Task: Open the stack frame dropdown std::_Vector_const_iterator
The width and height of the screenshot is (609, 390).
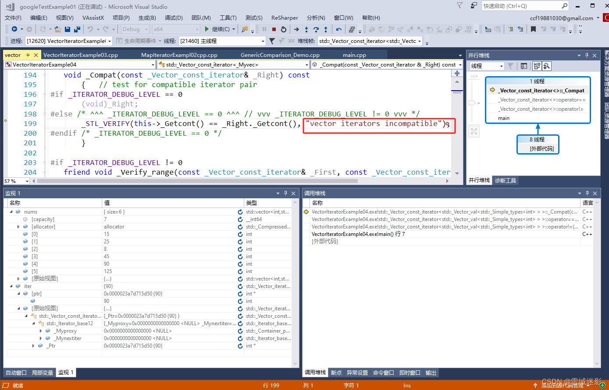Action: tap(370, 41)
